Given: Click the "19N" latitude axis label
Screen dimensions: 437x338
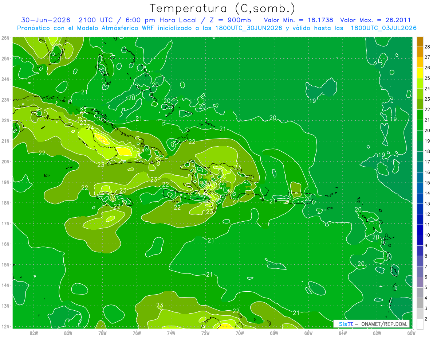Looking at the screenshot, I should pos(5,182).
